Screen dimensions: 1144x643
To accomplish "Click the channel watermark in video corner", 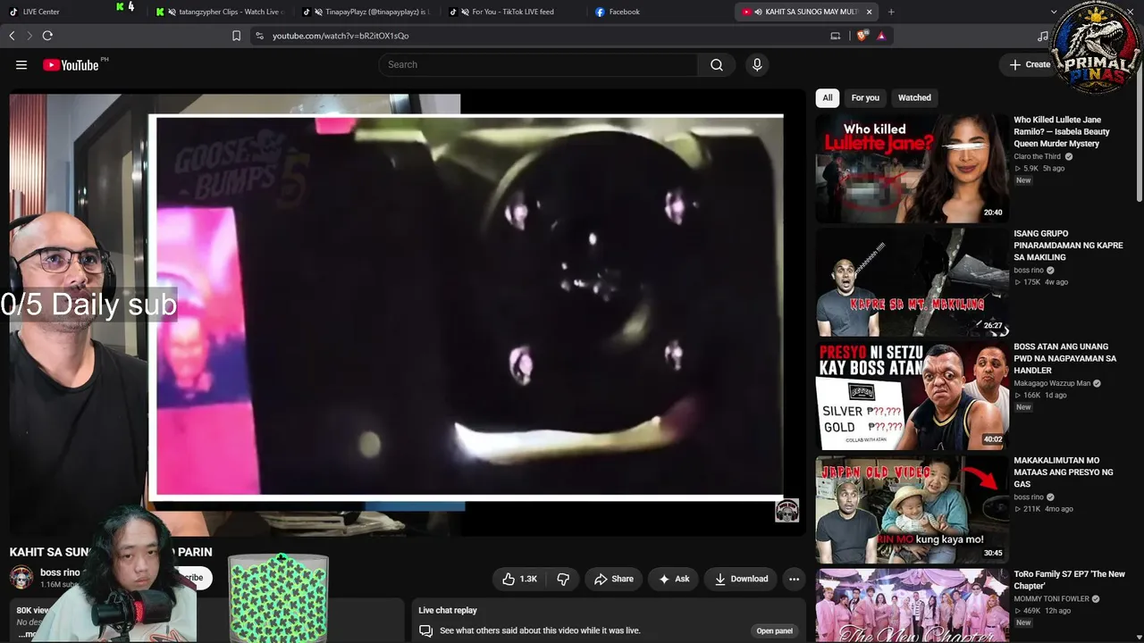I will pos(786,511).
